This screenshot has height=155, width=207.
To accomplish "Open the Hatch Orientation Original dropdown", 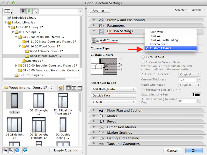I will [190, 85].
